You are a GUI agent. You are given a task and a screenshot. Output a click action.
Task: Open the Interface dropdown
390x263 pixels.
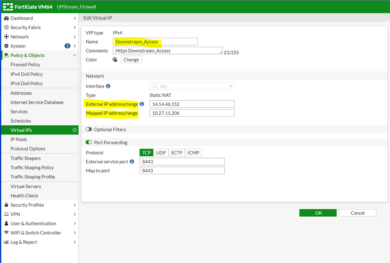[192, 86]
